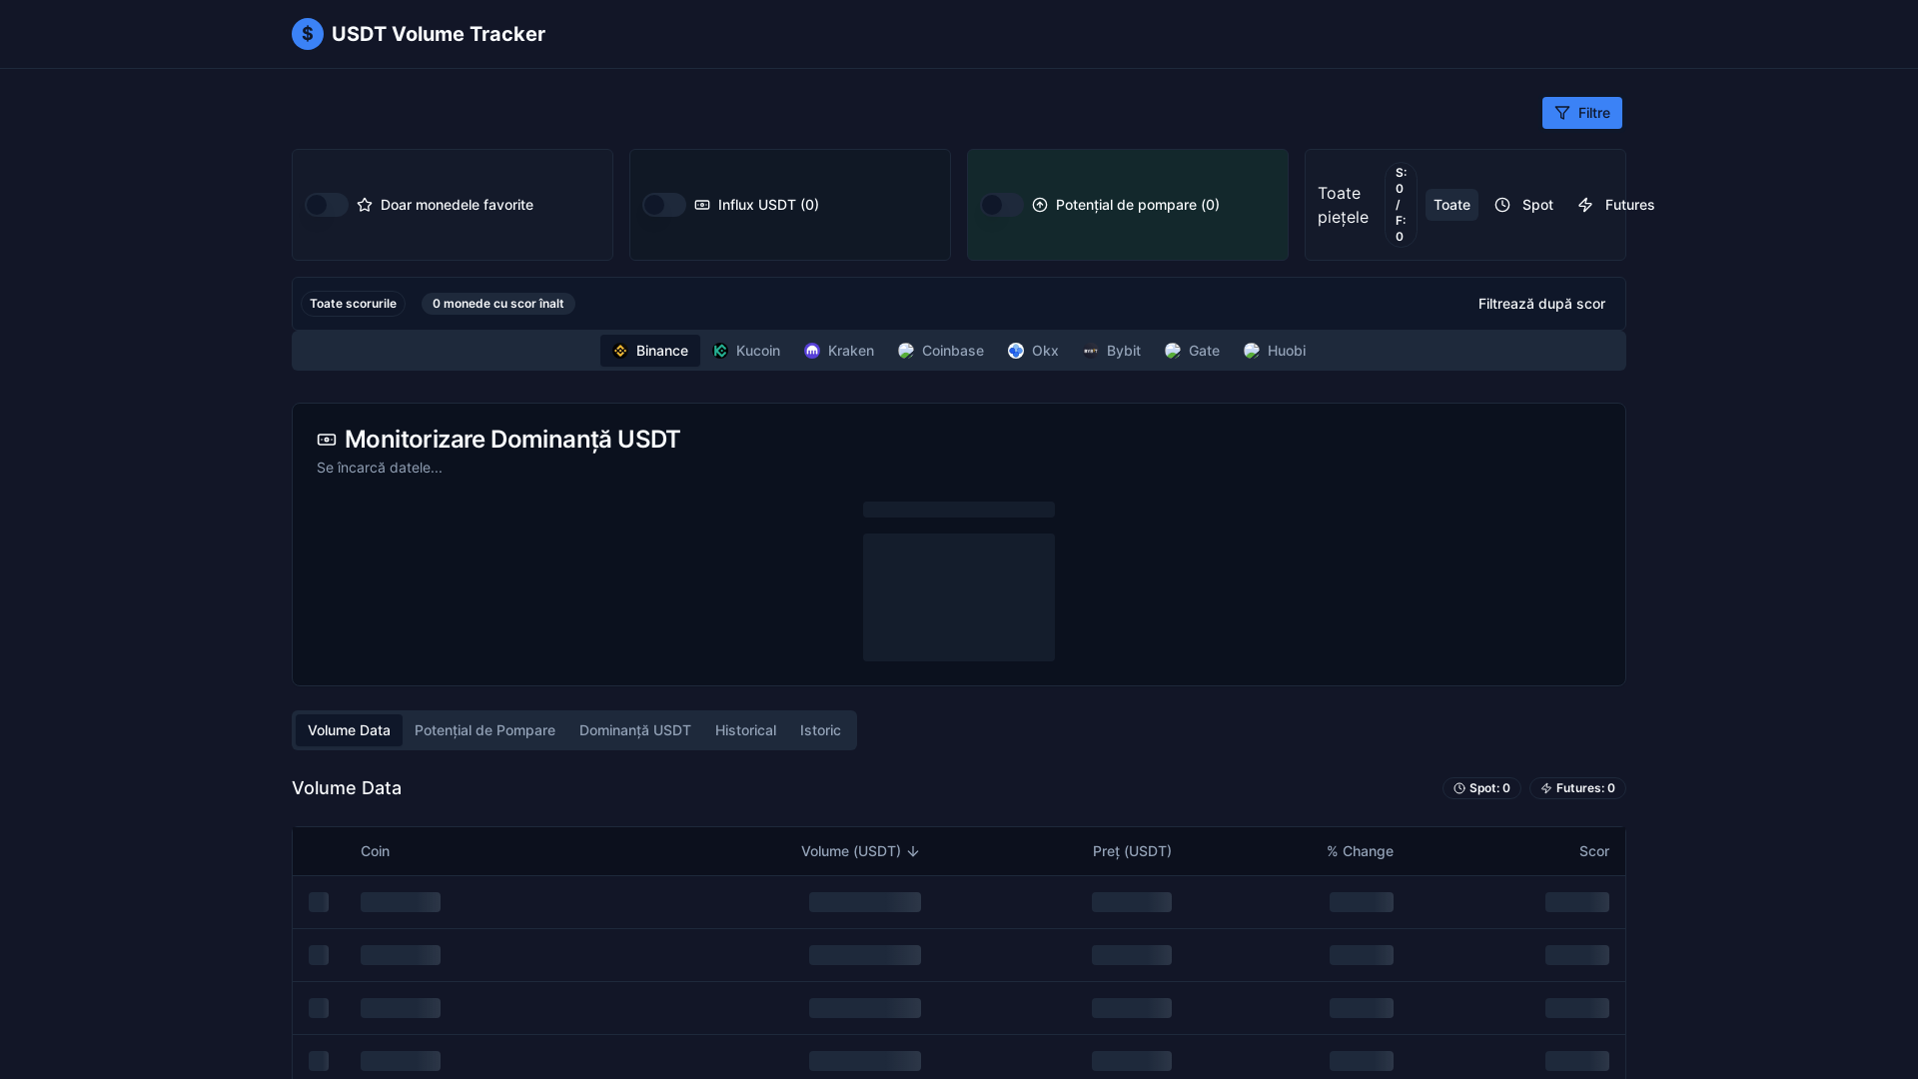Sort by the Scor column header
The image size is (1918, 1079).
(1593, 851)
